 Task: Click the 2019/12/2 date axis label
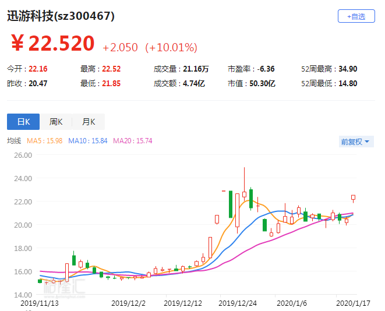pyautogui.click(x=128, y=303)
